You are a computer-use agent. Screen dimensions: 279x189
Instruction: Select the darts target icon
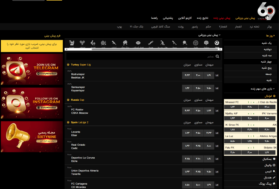[x=103, y=43]
